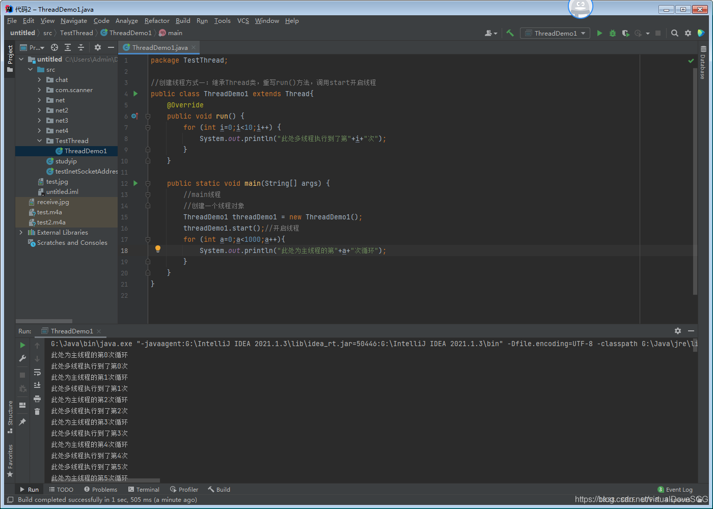Image resolution: width=713 pixels, height=509 pixels.
Task: Start debugging with the bug icon
Action: 613,33
